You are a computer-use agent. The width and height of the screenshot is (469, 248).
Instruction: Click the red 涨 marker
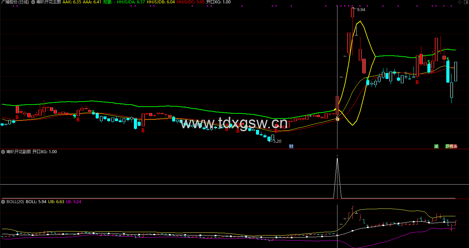pos(455,146)
